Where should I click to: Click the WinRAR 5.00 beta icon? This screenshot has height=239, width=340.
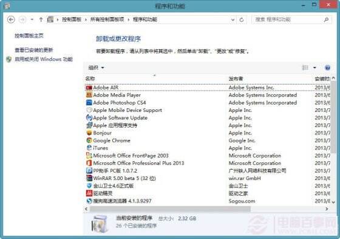coord(89,178)
